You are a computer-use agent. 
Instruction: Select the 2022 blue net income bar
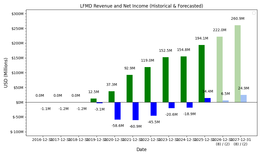pyautogui.click(x=153, y=109)
